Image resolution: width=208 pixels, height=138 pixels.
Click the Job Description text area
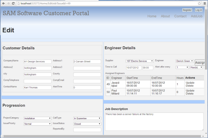[154, 121]
